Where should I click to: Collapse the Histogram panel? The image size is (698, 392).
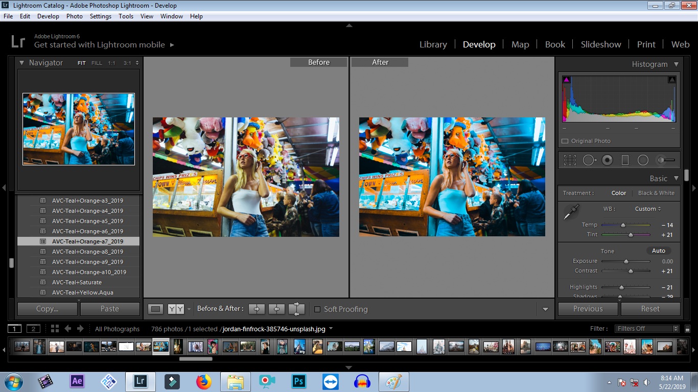tap(676, 64)
